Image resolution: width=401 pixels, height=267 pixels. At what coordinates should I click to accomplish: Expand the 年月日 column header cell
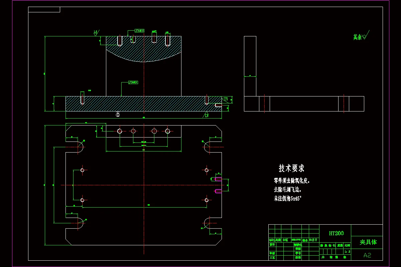[x=313, y=240]
